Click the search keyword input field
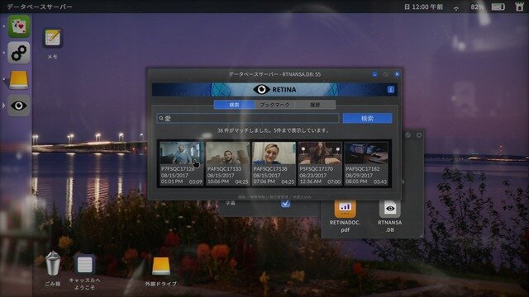This screenshot has height=297, width=529. pyautogui.click(x=248, y=118)
